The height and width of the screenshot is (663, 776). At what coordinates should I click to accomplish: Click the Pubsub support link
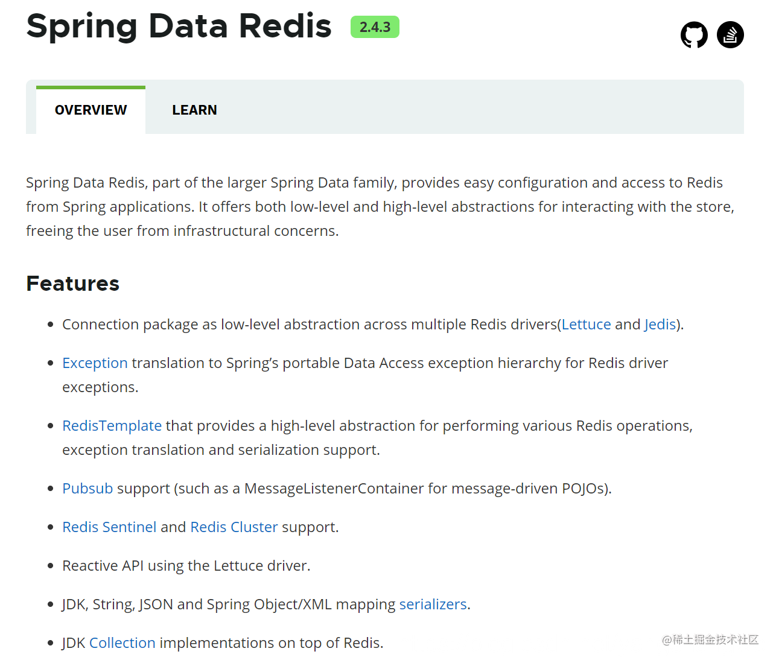pos(87,488)
